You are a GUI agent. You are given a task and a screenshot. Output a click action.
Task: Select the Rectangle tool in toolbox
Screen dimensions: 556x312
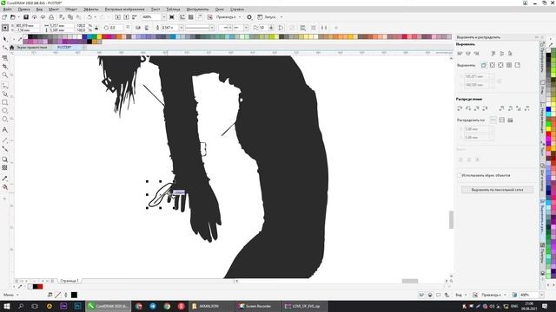click(4, 102)
